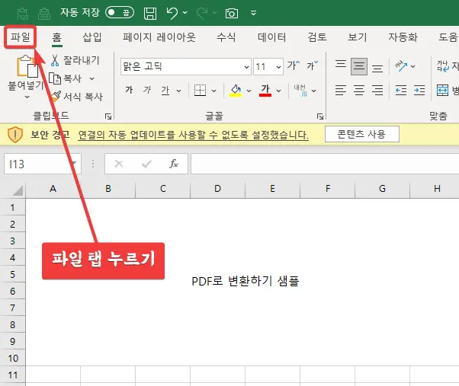Open the phonetic guide dropdown arrow
This screenshot has height=386, width=459.
coord(314,91)
